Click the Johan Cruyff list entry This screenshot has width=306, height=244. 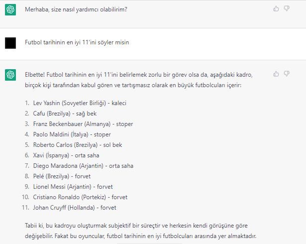74,208
